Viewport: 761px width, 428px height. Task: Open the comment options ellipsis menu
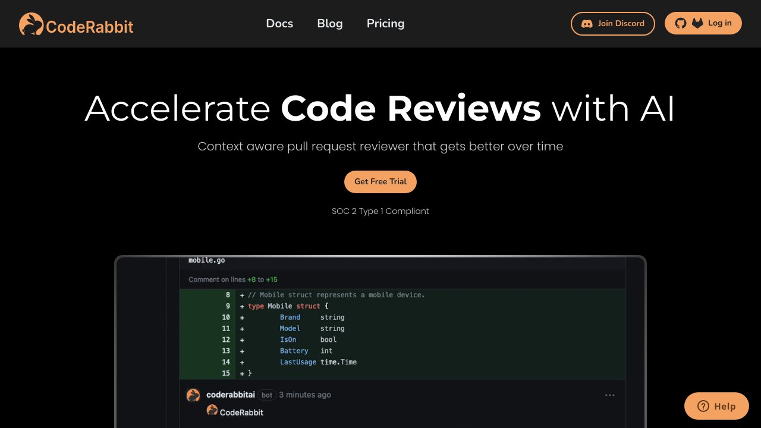click(x=610, y=395)
